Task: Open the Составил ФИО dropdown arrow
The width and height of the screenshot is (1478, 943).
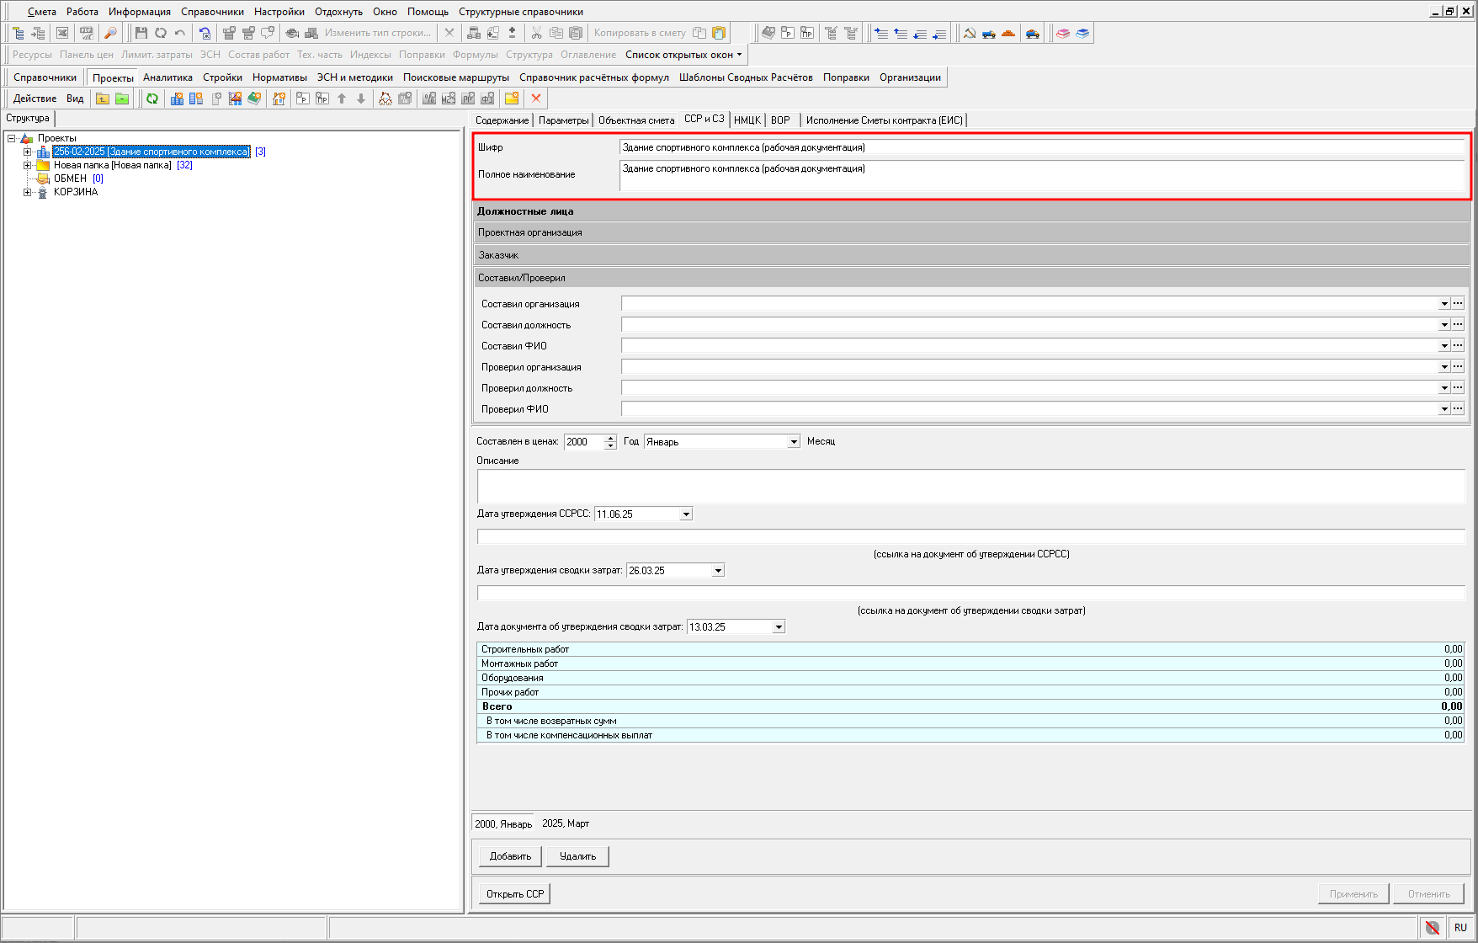Action: [1444, 346]
